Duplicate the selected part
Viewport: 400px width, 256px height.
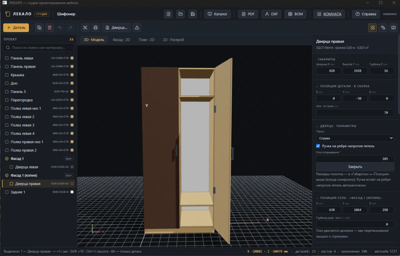(x=39, y=28)
